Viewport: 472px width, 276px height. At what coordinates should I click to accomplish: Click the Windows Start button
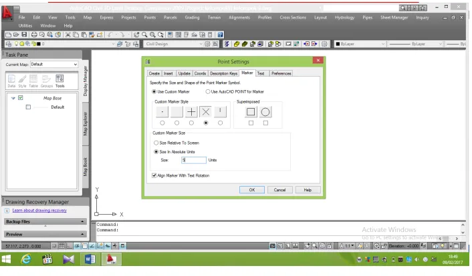6,259
